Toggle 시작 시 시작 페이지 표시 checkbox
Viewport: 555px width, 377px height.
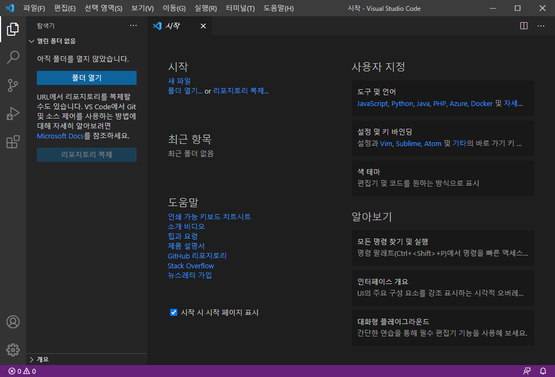[173, 312]
